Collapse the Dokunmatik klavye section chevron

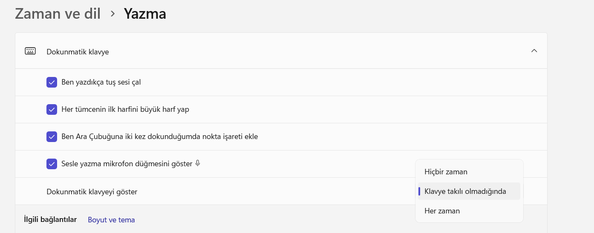(x=534, y=51)
